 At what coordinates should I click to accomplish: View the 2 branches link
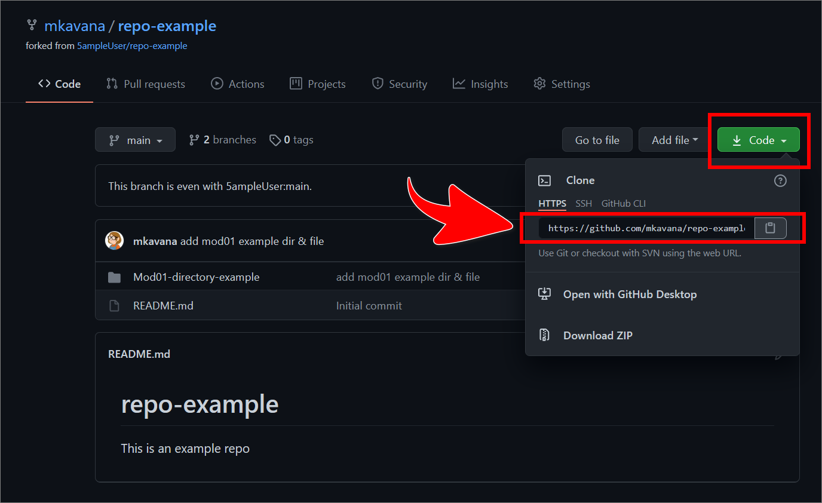222,140
